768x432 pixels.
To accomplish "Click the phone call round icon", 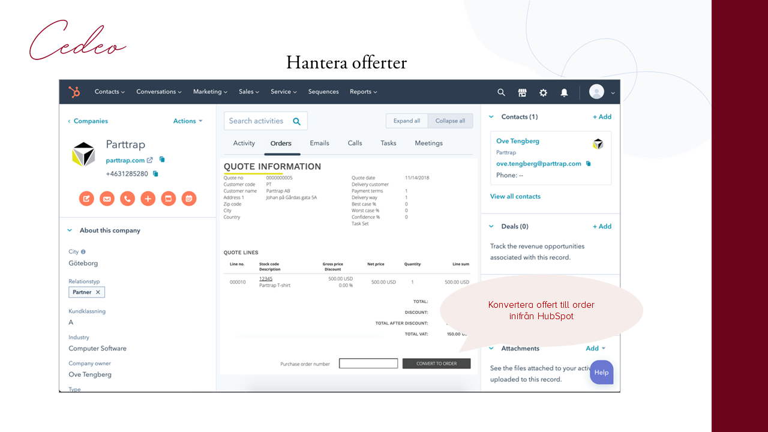I will click(x=127, y=199).
